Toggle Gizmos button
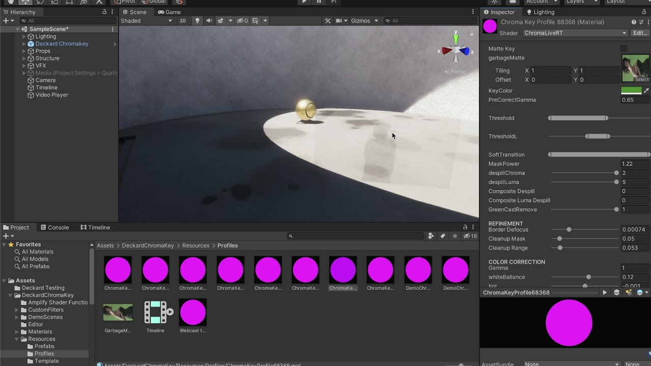Screen dimensions: 651x366 coord(361,21)
